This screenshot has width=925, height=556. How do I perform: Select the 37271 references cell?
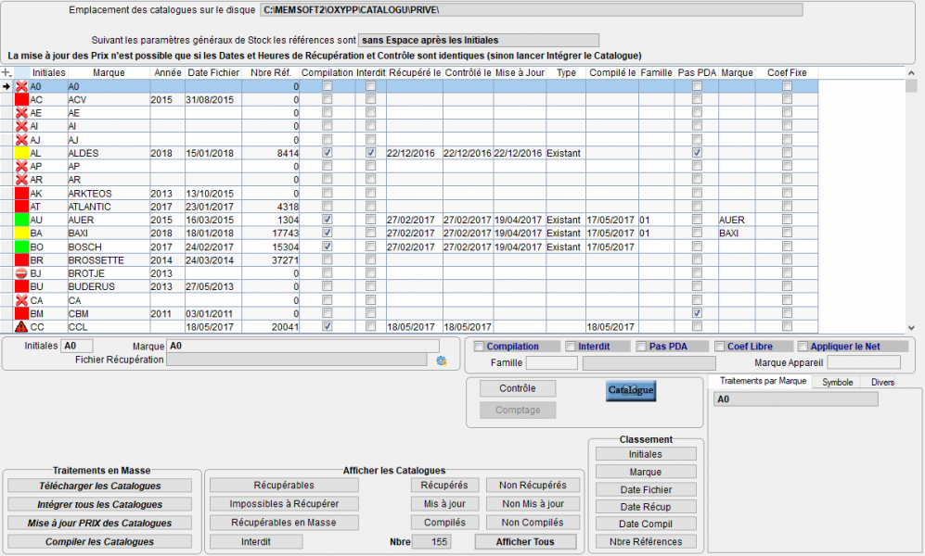coord(271,260)
